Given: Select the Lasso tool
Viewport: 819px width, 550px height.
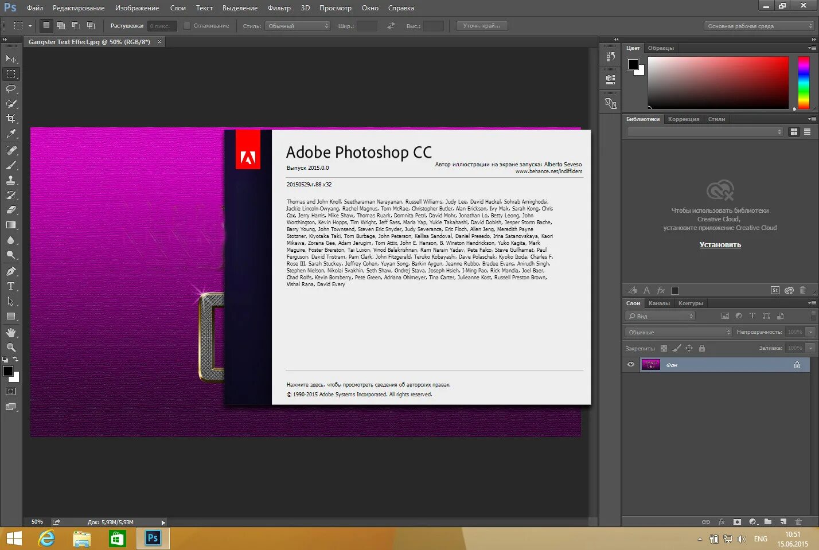Looking at the screenshot, I should click(11, 89).
